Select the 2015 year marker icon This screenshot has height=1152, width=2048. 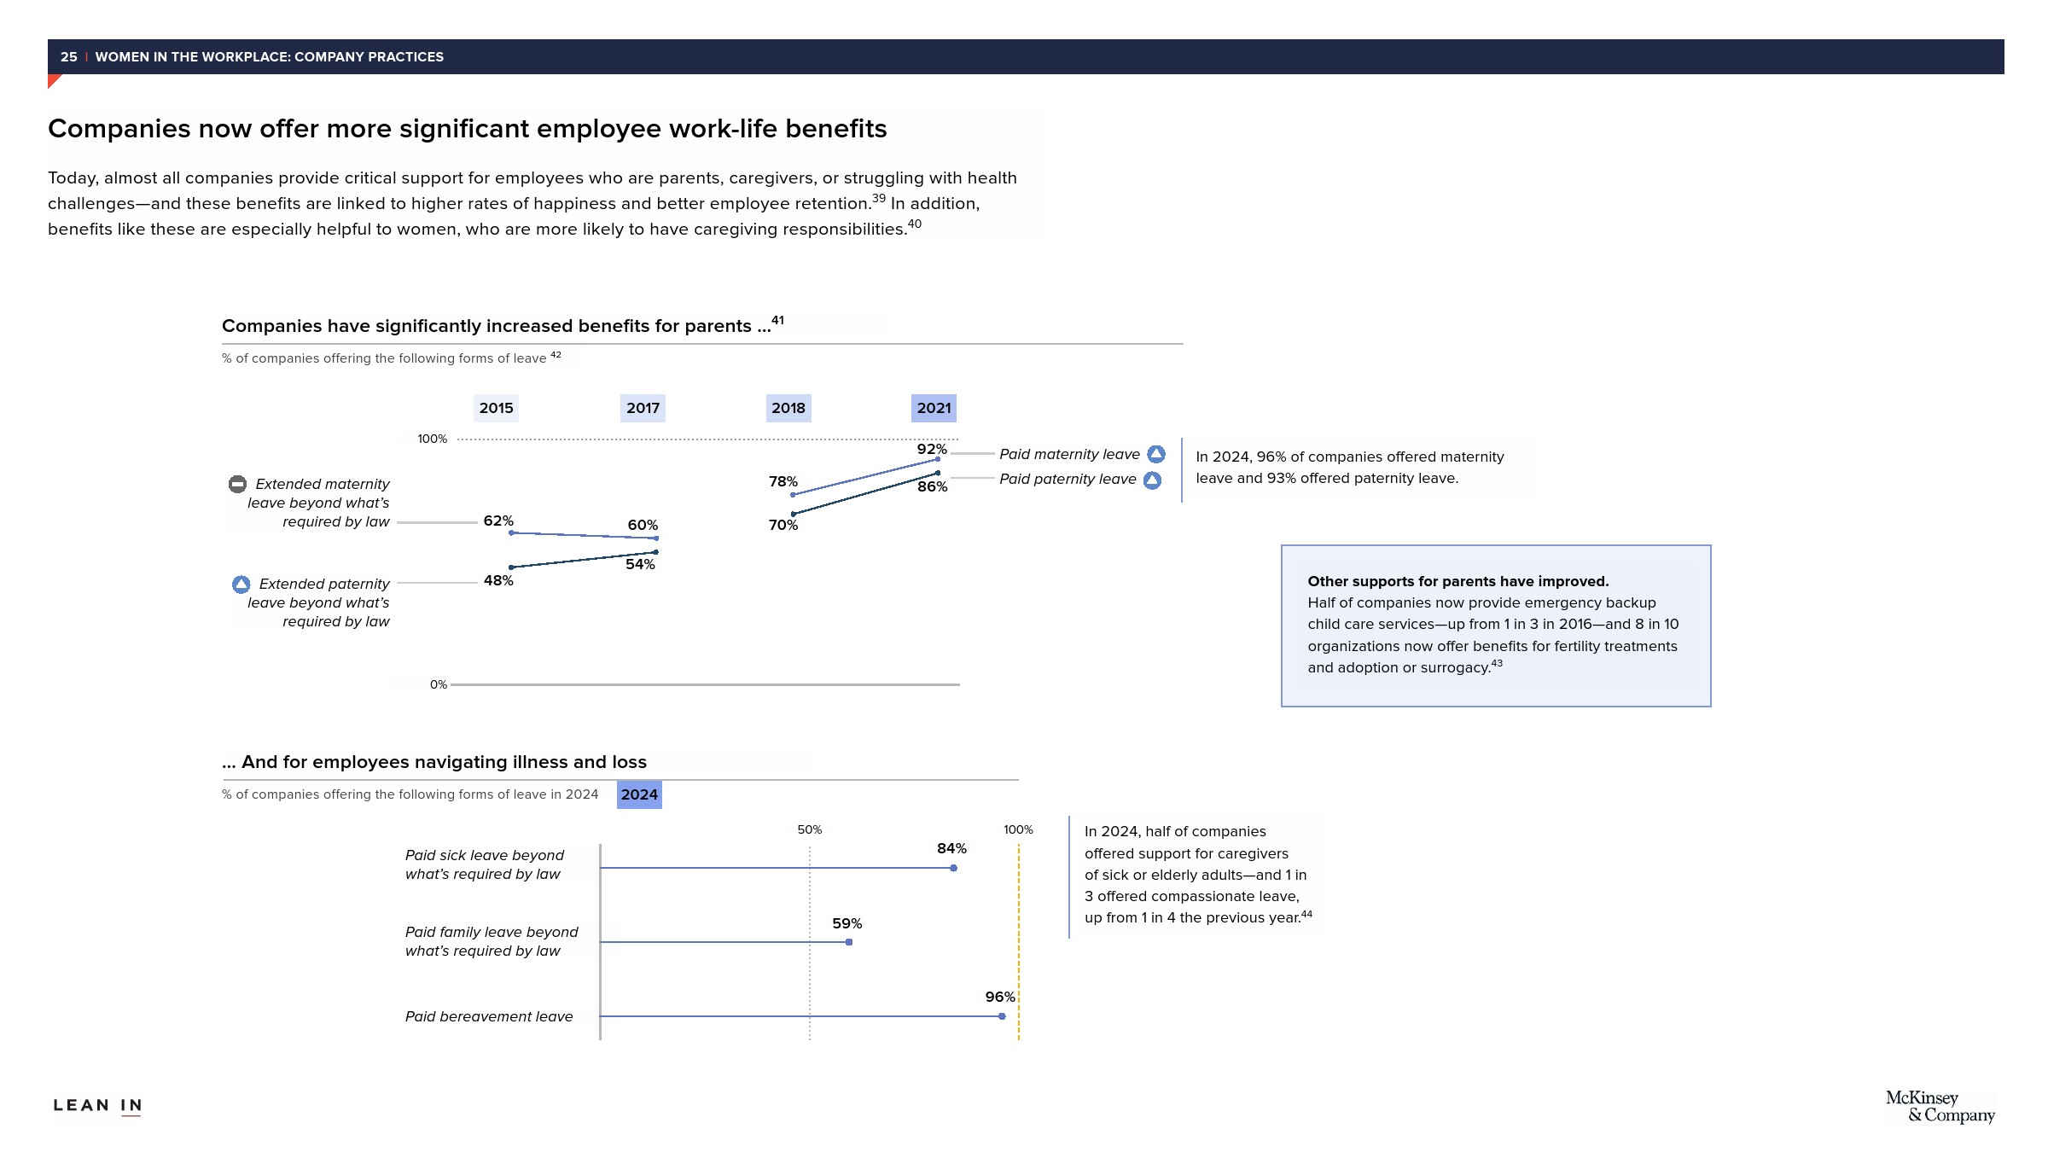pyautogui.click(x=495, y=406)
